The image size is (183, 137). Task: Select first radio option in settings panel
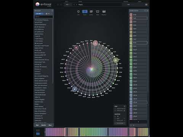click(115, 116)
